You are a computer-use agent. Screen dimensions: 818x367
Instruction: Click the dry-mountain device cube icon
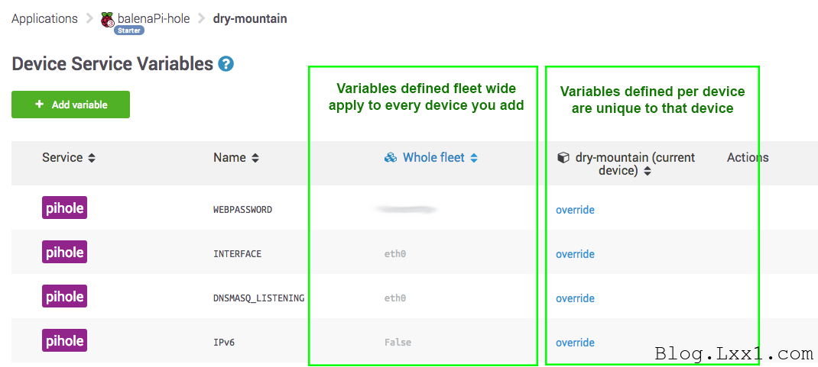[563, 158]
